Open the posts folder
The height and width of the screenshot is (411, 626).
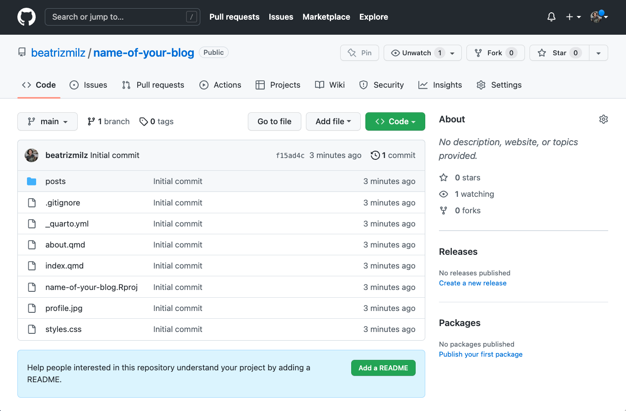coord(55,181)
